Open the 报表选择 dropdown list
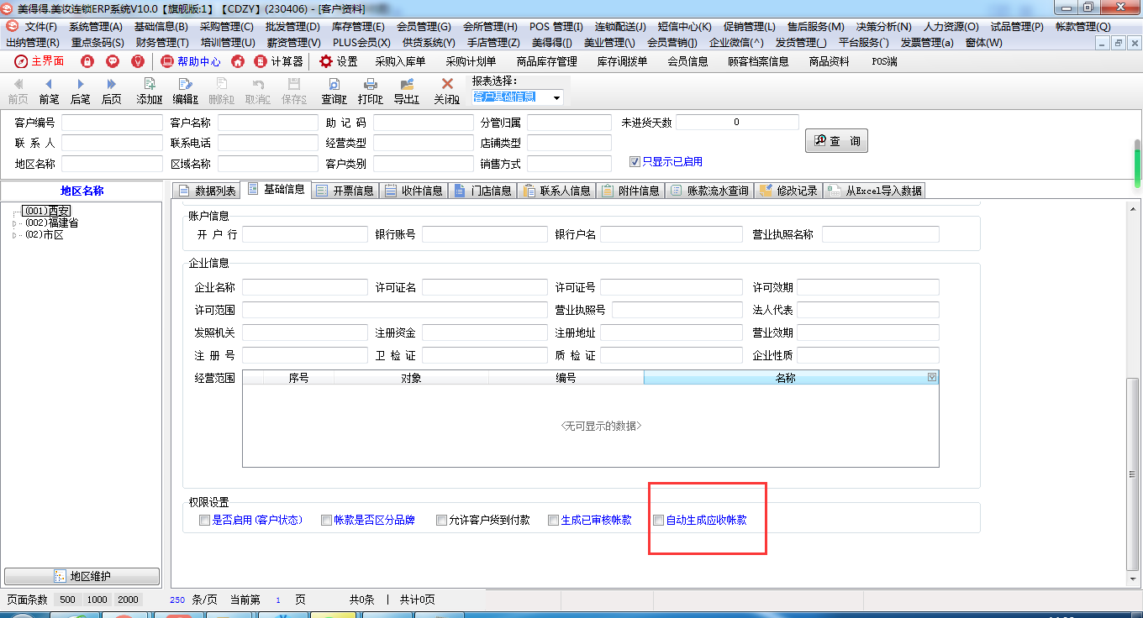This screenshot has height=618, width=1143. [556, 98]
